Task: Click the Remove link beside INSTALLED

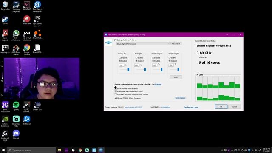Action: [158, 84]
